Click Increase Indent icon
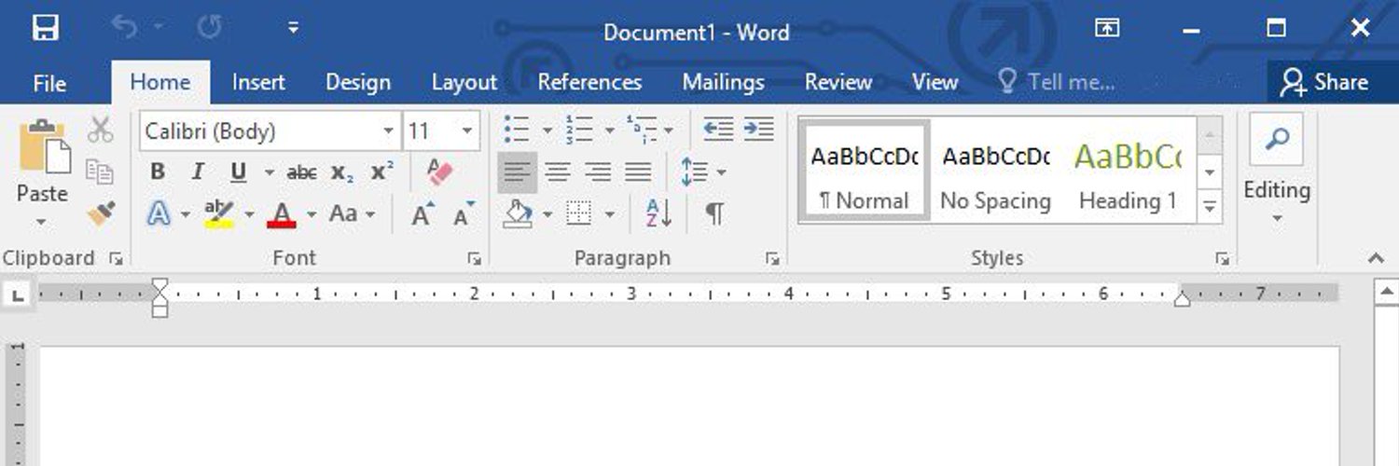 (759, 130)
